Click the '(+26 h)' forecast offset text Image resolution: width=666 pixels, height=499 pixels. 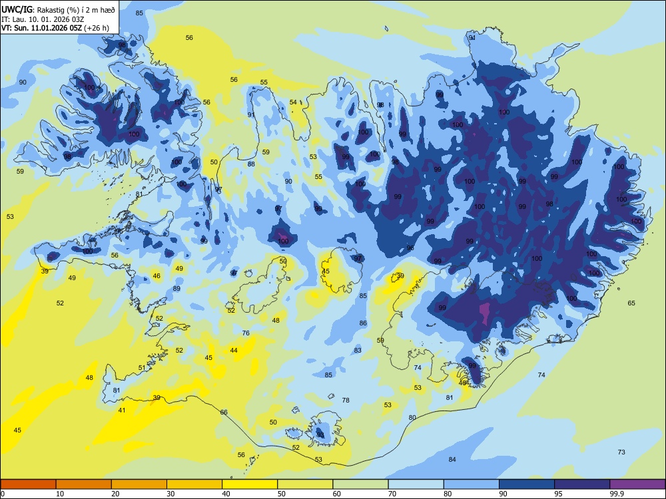pyautogui.click(x=97, y=28)
